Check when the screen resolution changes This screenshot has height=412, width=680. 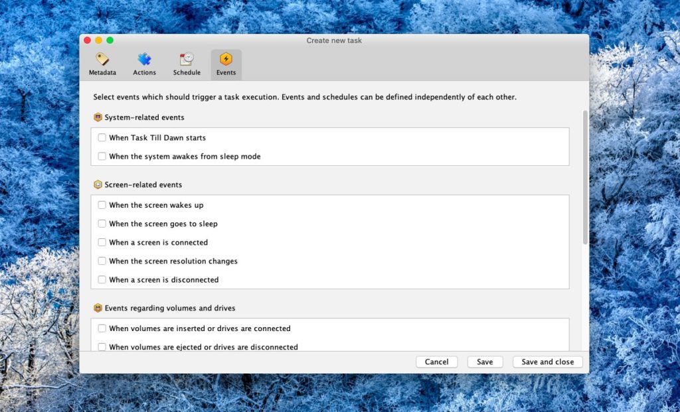[102, 261]
